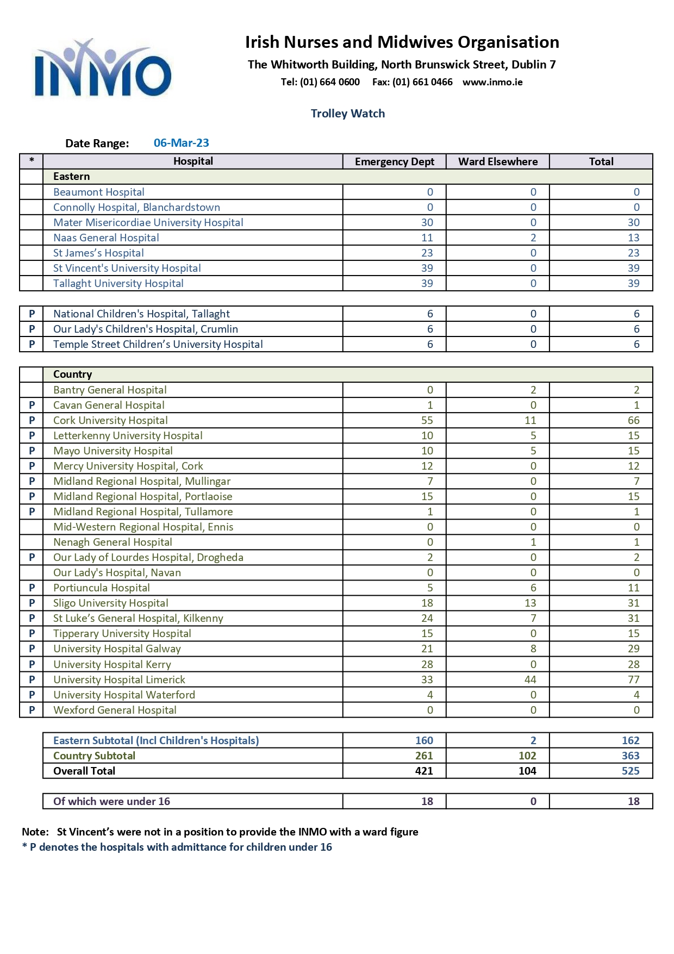Image resolution: width=674 pixels, height=954 pixels.
Task: Click Eastern Subtotal total 162
Action: [631, 740]
